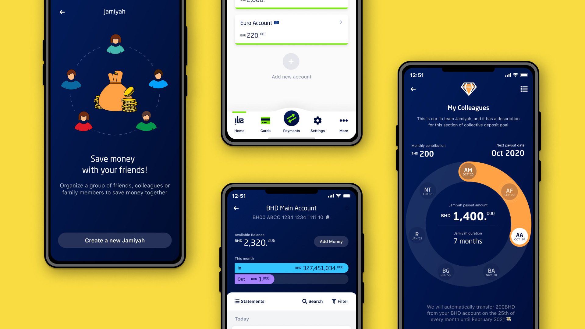Tap the hamburger menu icon top right
This screenshot has height=329, width=585.
coord(524,89)
